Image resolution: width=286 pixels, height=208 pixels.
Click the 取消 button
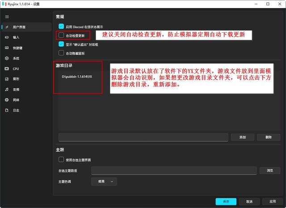[249, 201]
